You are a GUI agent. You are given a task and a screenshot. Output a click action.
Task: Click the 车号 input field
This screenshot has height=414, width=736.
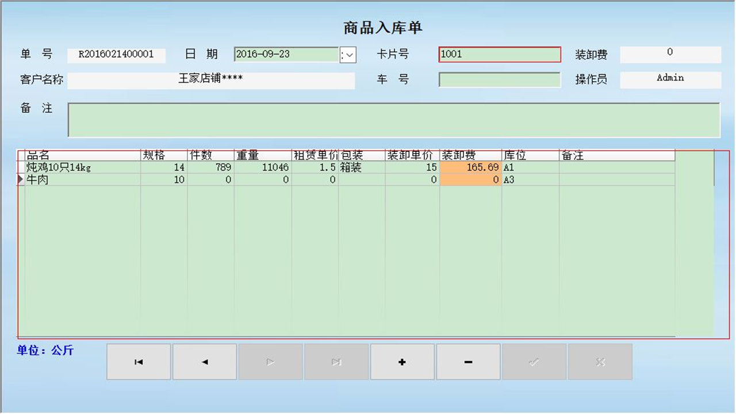point(499,79)
